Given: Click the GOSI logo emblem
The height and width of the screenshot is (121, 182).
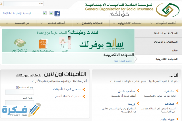Looking at the screenshot, I should click(x=167, y=10).
